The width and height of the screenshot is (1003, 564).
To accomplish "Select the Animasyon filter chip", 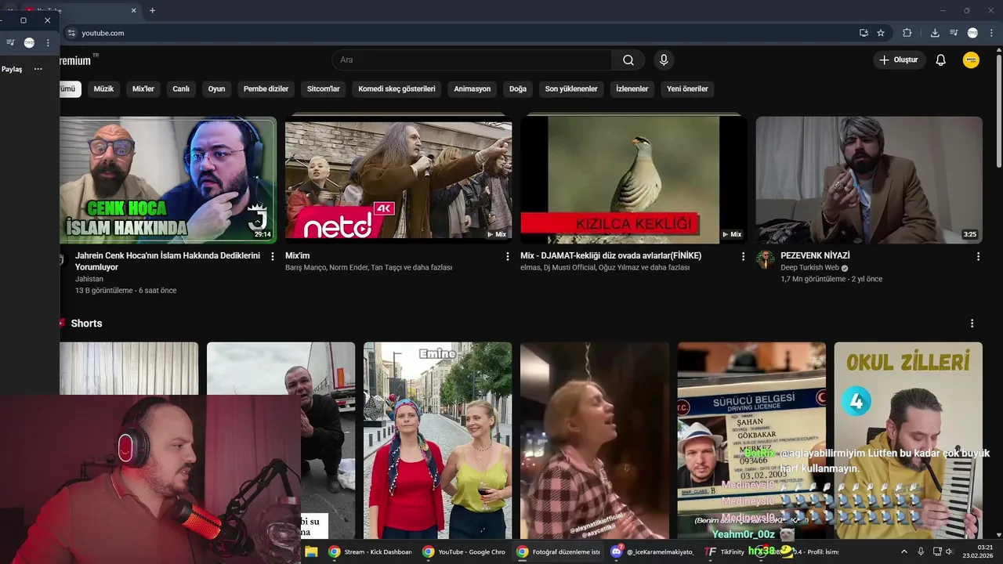I will 473,89.
